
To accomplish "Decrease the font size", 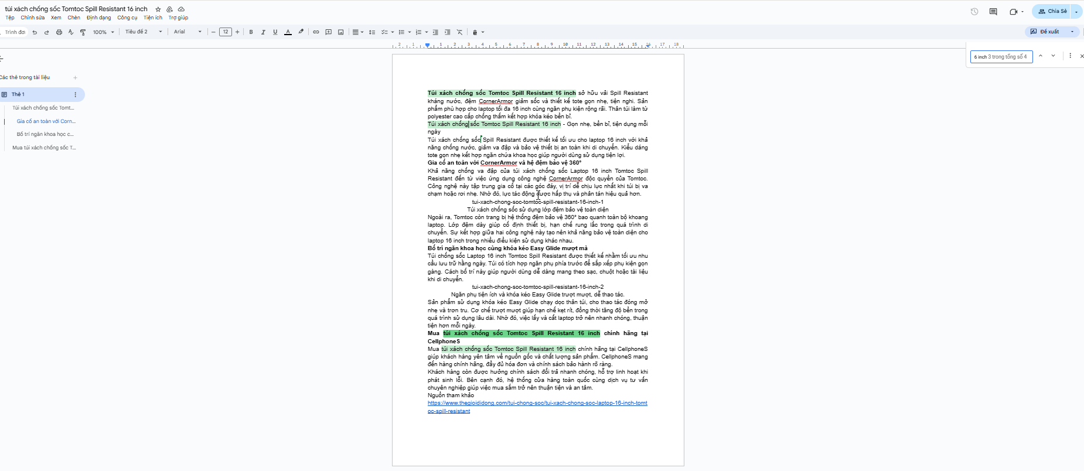I will (213, 32).
